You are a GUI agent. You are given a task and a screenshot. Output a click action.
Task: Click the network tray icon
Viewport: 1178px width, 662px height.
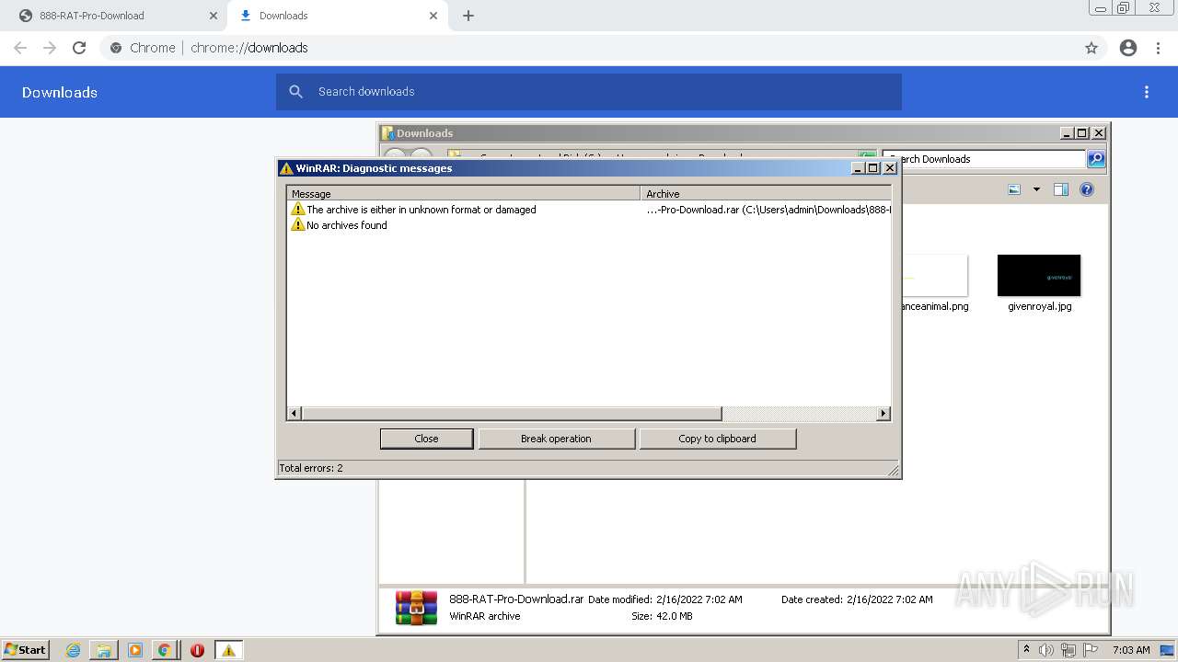pyautogui.click(x=1068, y=650)
